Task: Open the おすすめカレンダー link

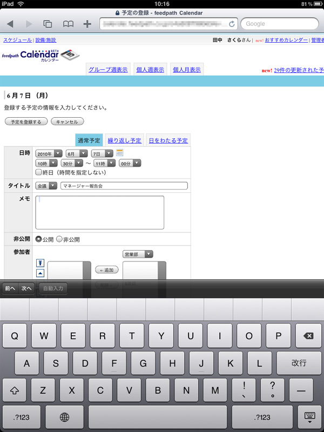Action: 286,40
